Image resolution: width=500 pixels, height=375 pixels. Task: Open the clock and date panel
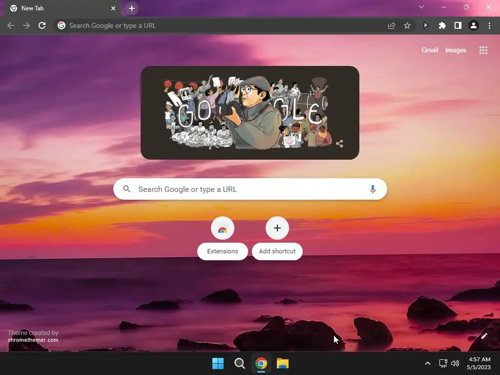(479, 363)
